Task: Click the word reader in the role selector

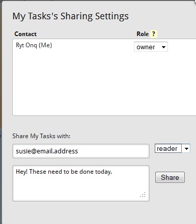Action: pyautogui.click(x=167, y=149)
